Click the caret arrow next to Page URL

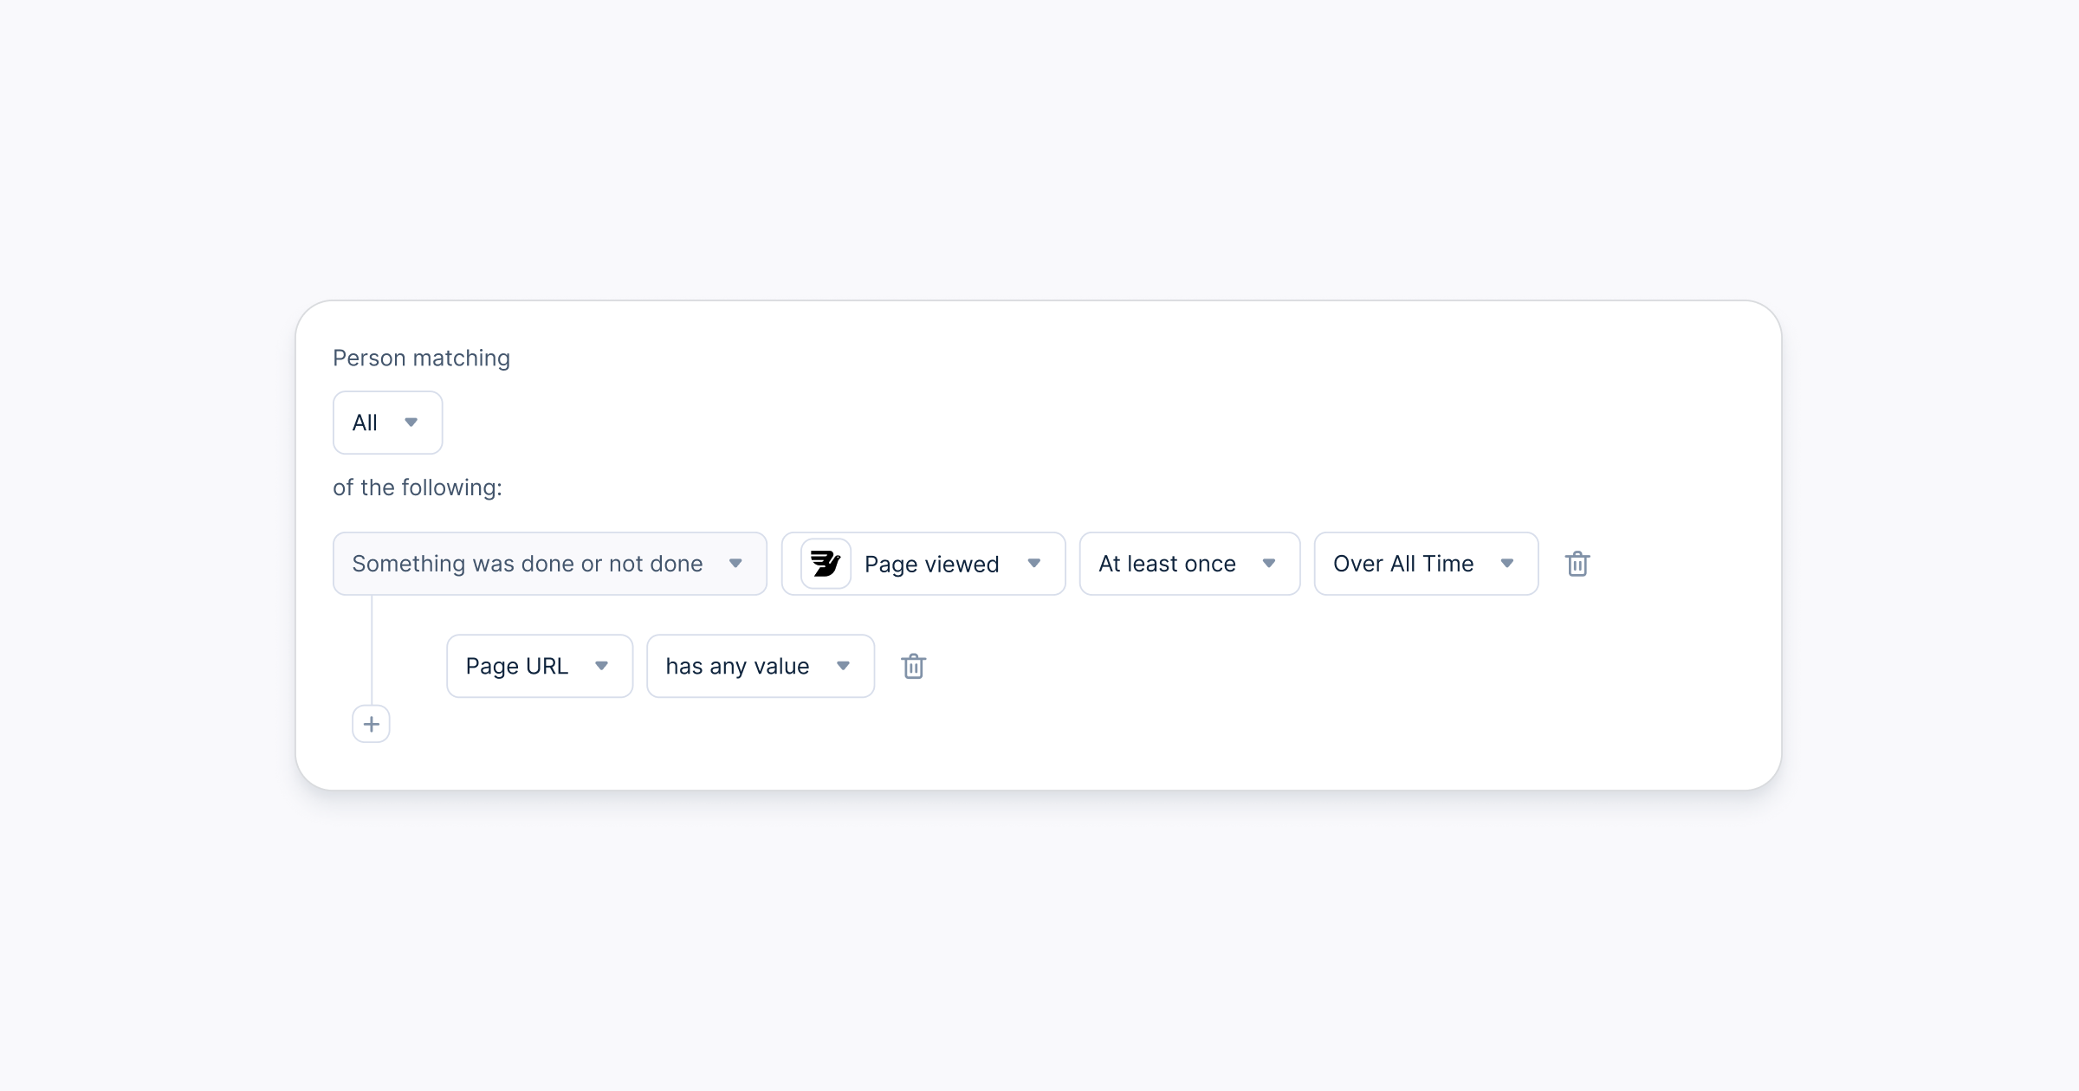pyautogui.click(x=601, y=666)
